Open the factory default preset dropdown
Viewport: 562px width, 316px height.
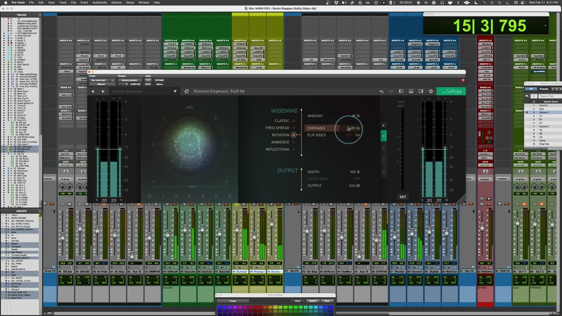(130, 80)
